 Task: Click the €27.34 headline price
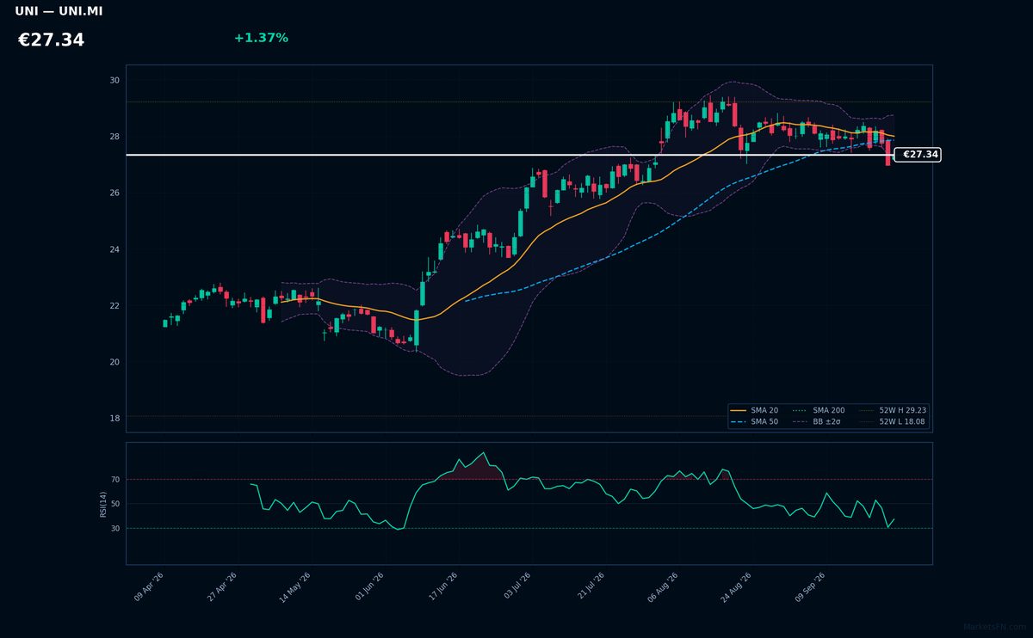pyautogui.click(x=51, y=40)
